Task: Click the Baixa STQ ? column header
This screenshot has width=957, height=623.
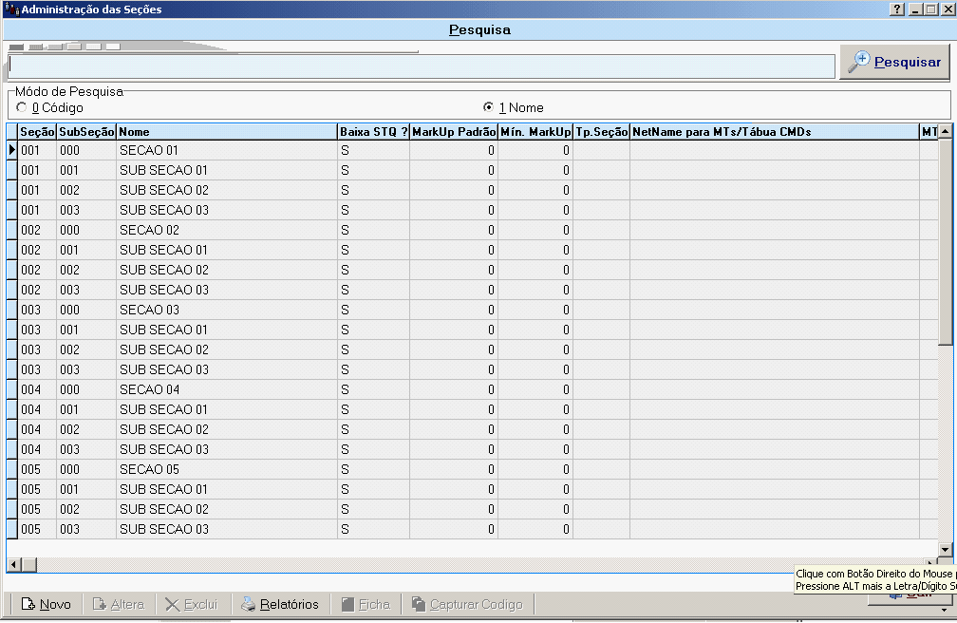Action: coord(373,132)
